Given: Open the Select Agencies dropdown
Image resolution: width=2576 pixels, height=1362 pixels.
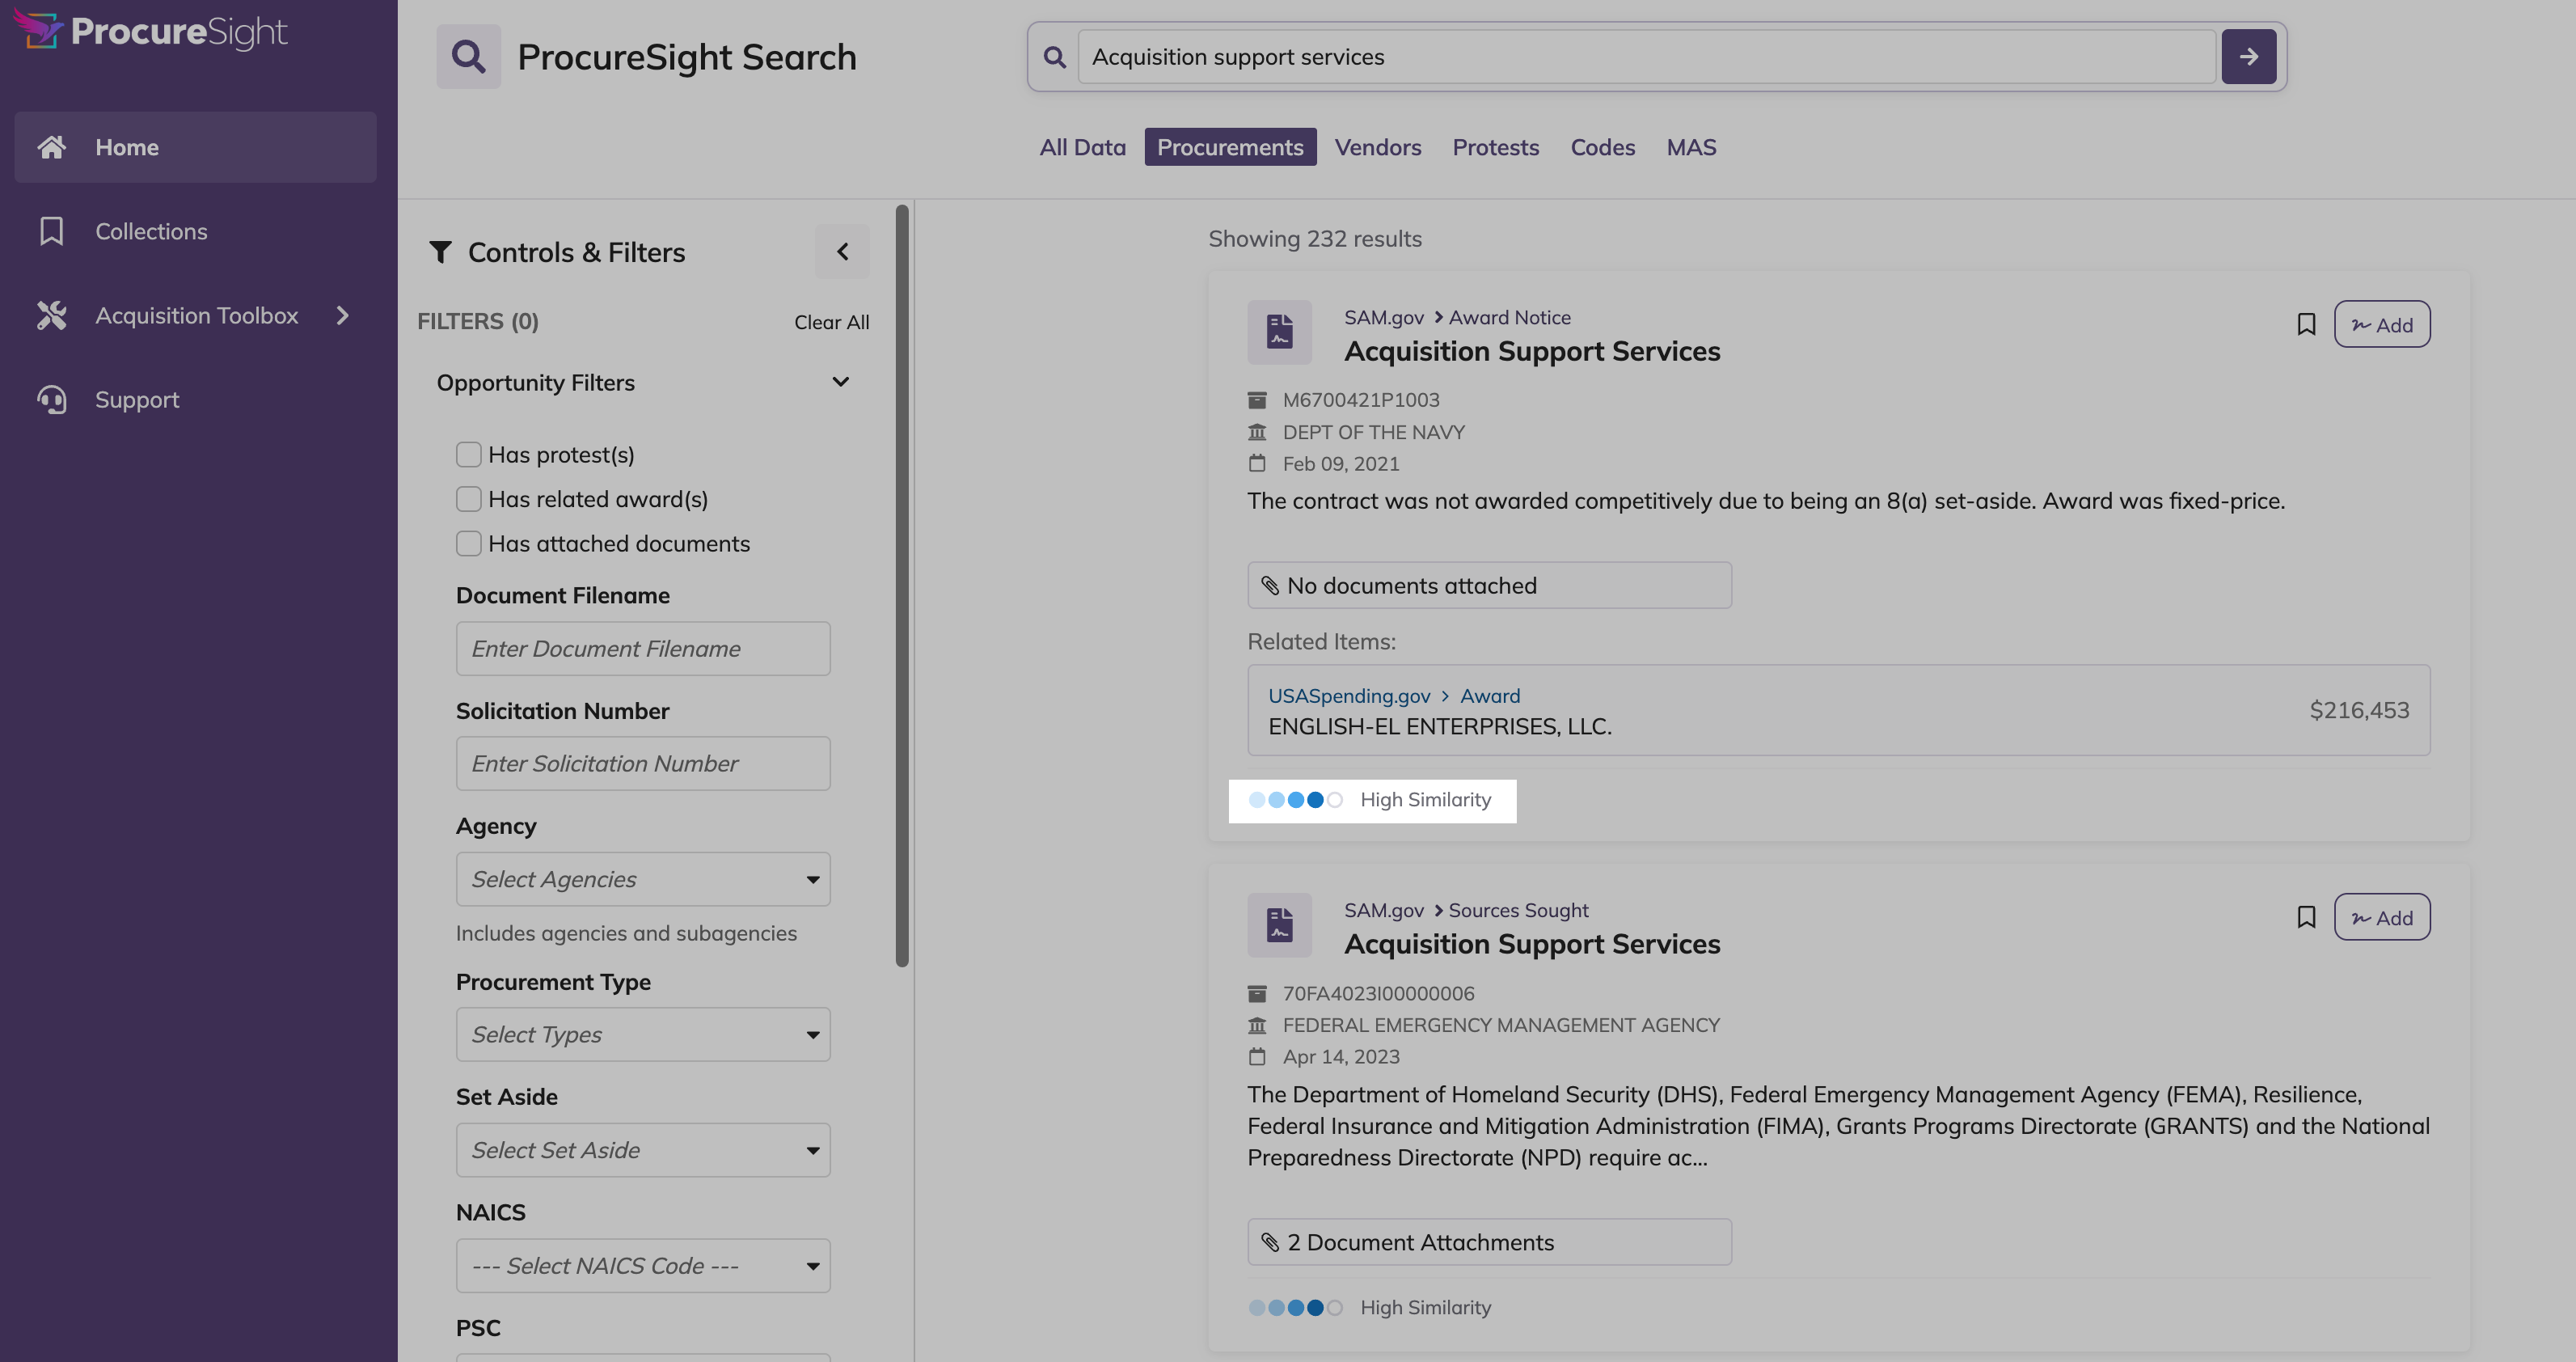Looking at the screenshot, I should coord(643,880).
